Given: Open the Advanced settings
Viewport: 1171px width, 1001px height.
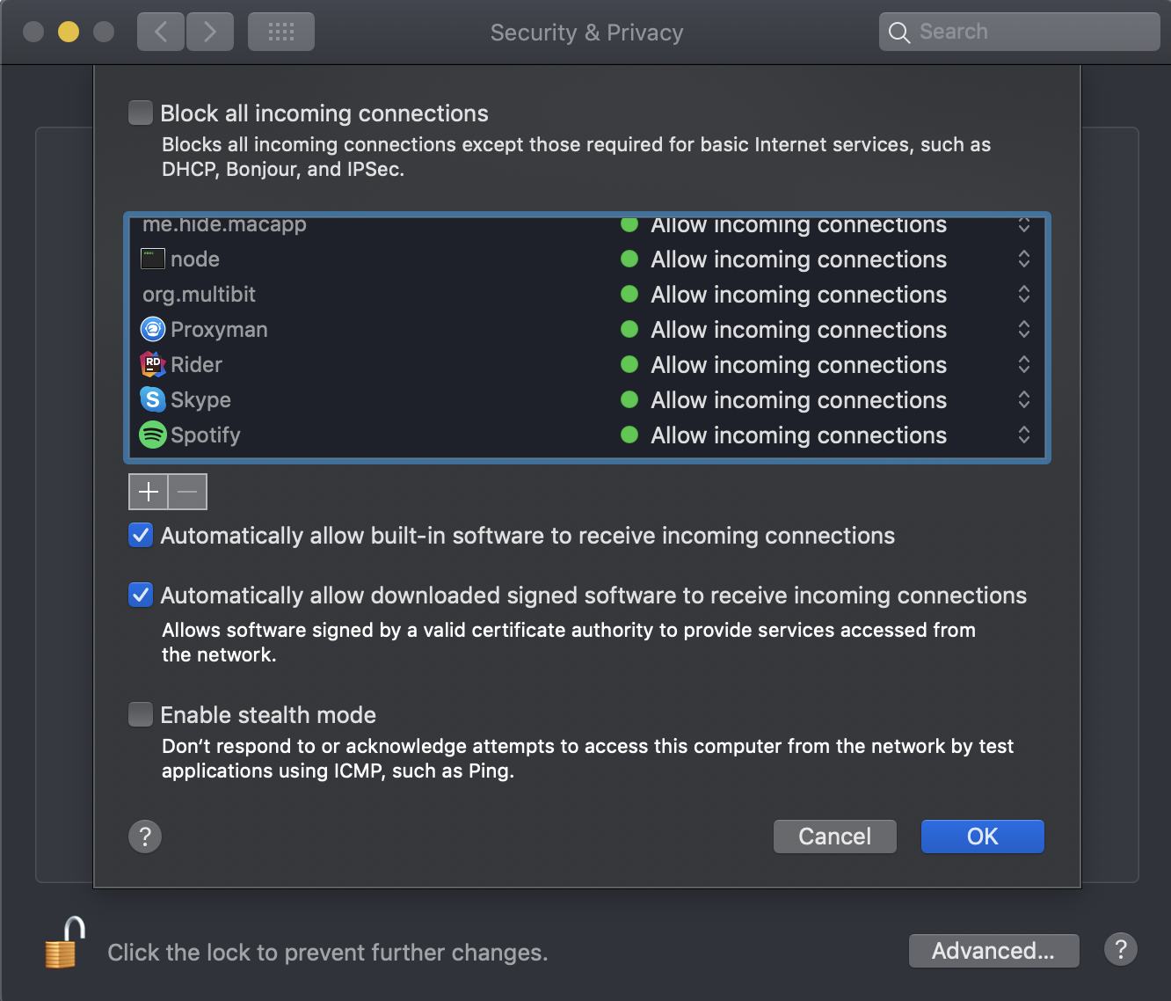Looking at the screenshot, I should pyautogui.click(x=993, y=950).
